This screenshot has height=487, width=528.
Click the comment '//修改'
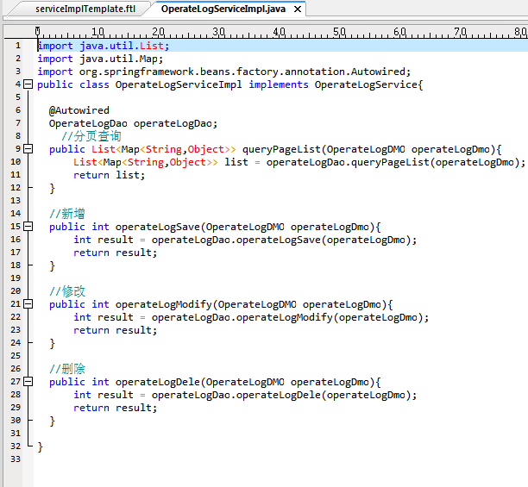pyautogui.click(x=67, y=291)
